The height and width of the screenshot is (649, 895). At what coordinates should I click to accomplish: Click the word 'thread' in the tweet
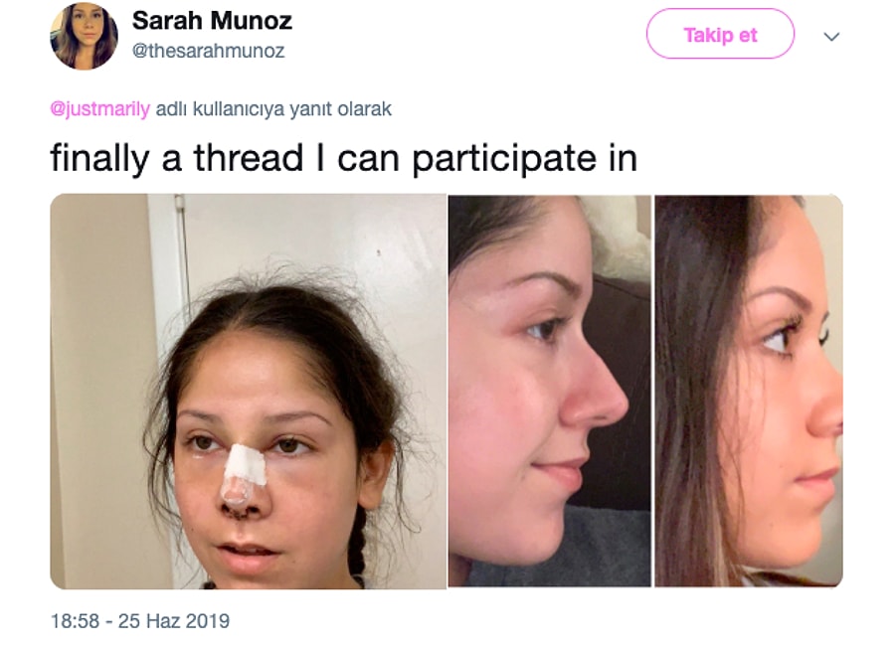point(249,158)
